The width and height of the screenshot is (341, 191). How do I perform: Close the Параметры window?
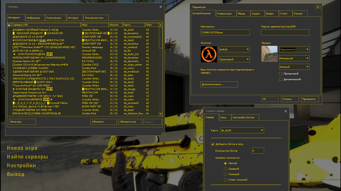(318, 7)
